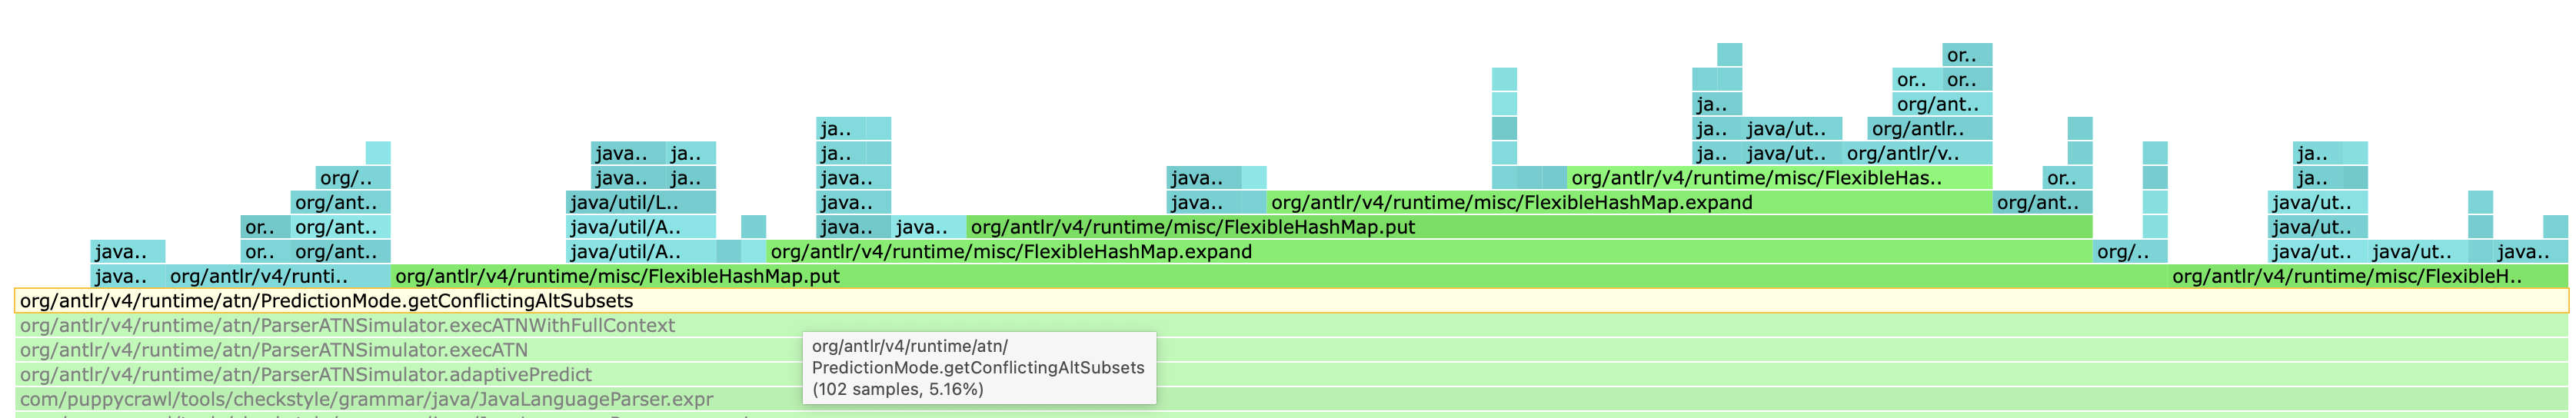Click the 'org/antlr..' frame
Screen dimensions: 2576x418
1929,129
